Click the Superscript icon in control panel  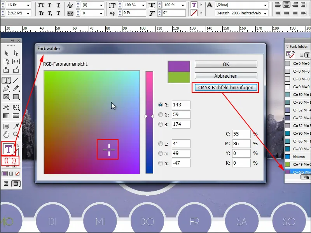(50, 5)
